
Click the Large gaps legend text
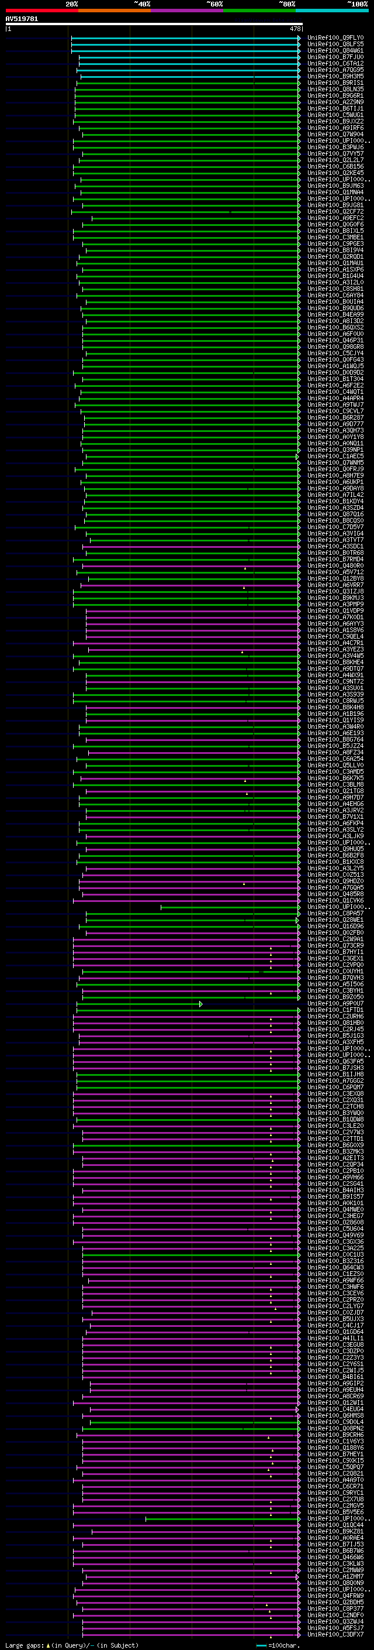pyautogui.click(x=72, y=1645)
